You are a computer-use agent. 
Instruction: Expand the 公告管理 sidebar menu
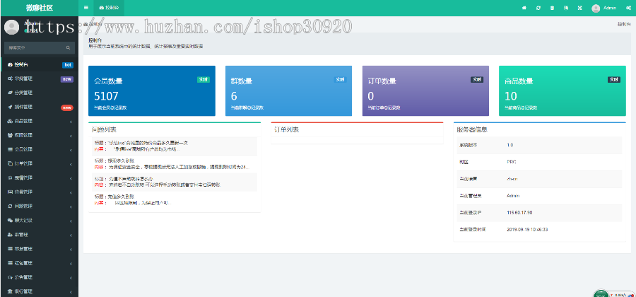40,277
